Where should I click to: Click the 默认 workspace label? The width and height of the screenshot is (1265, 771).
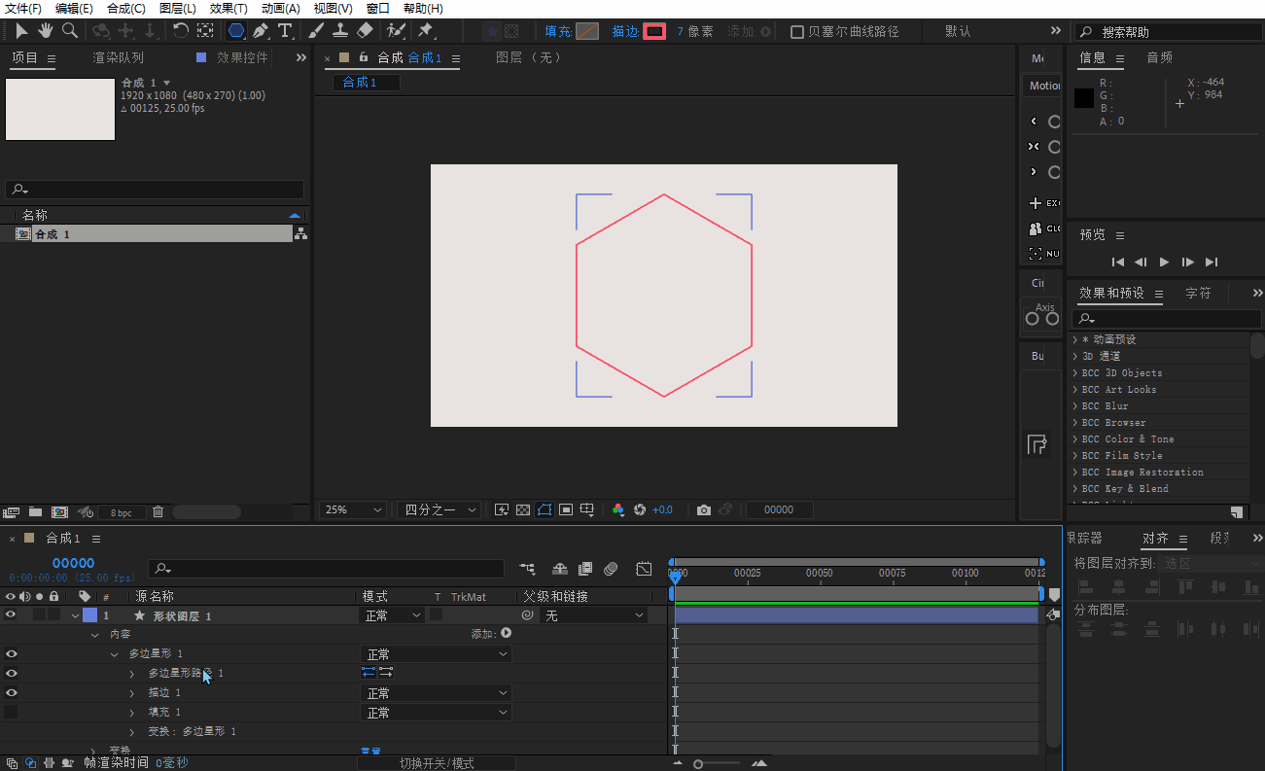click(958, 32)
